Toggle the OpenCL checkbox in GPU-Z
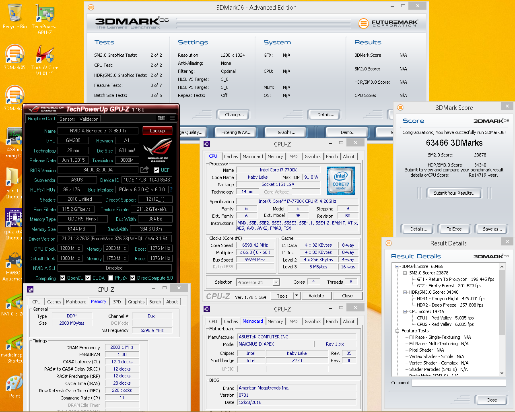This screenshot has height=412, width=515. click(62, 278)
